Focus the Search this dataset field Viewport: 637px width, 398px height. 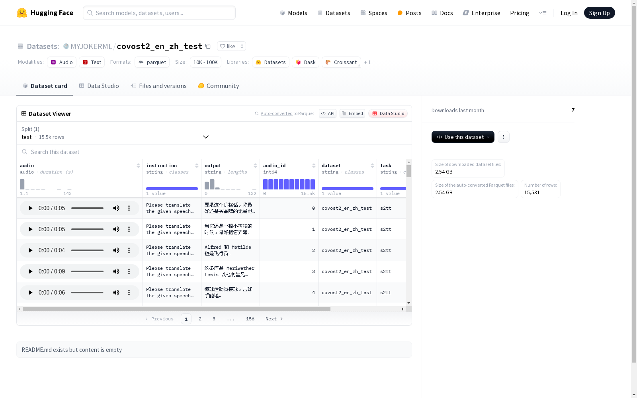pyautogui.click(x=214, y=152)
